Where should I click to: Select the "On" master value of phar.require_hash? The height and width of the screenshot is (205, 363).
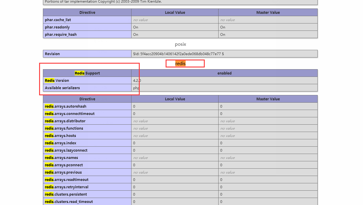[x=223, y=35]
